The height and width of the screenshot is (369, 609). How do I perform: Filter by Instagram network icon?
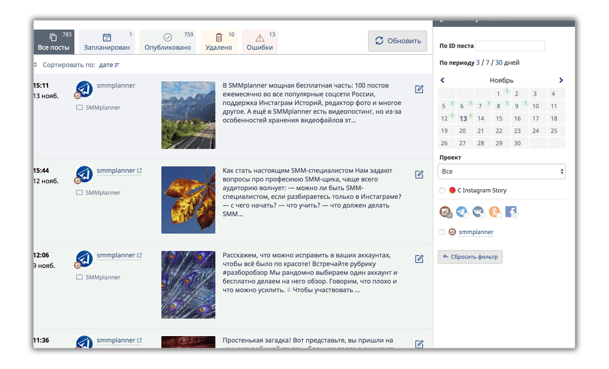coord(446,212)
